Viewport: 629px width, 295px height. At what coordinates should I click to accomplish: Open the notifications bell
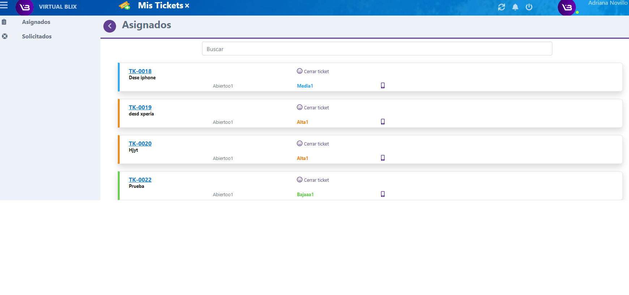(515, 7)
